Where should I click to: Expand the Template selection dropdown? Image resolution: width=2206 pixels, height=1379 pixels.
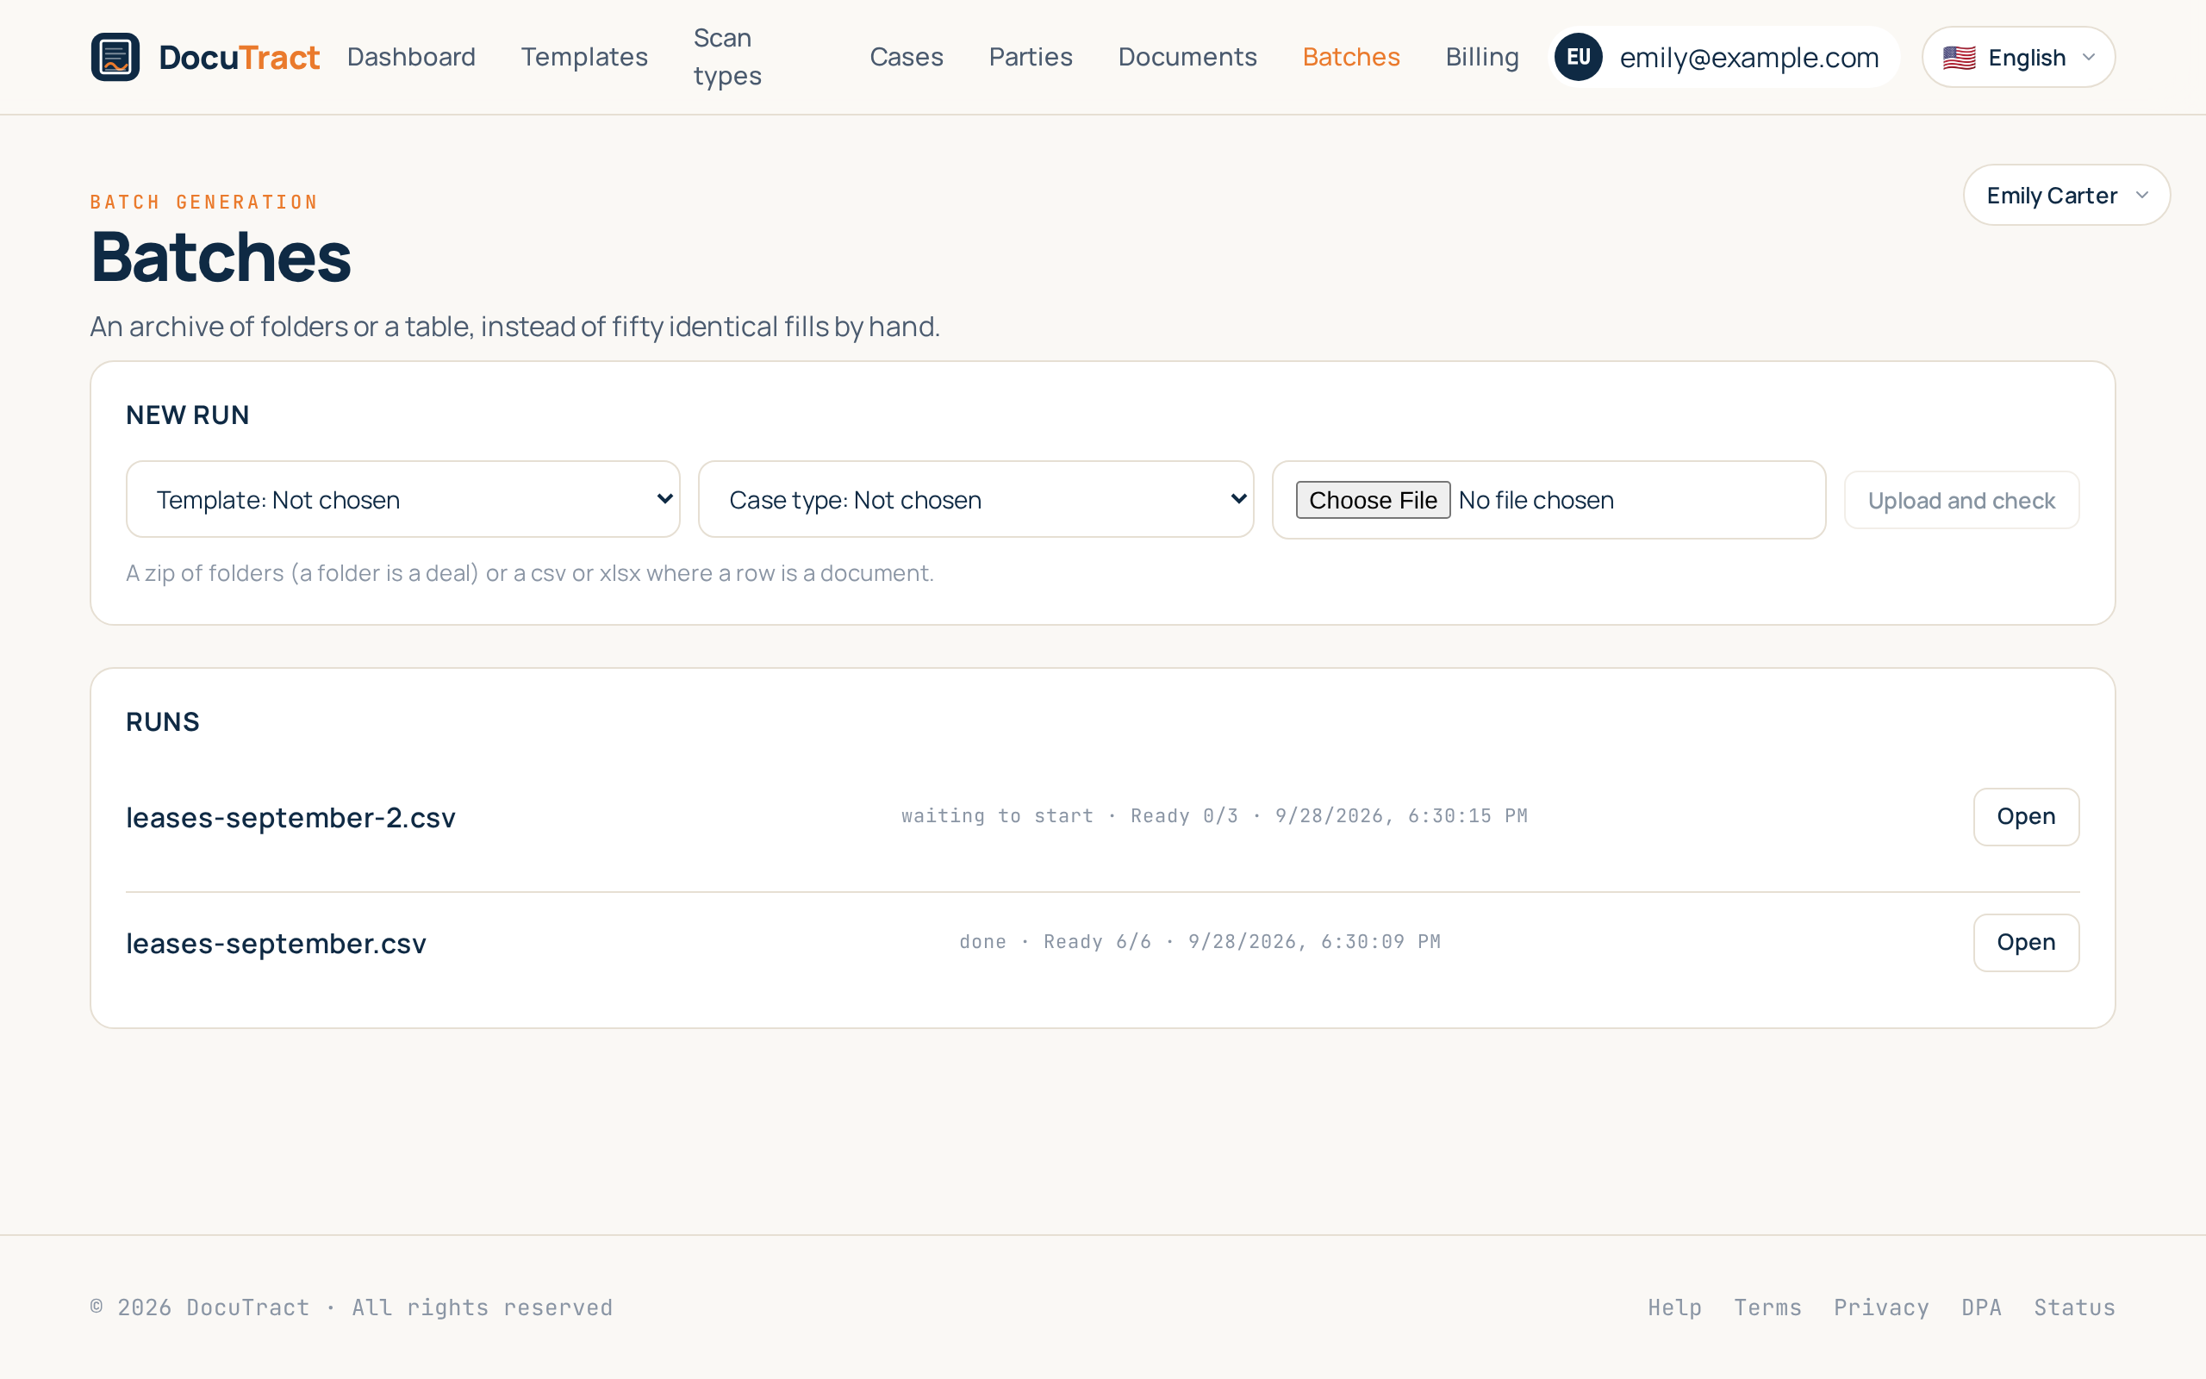click(403, 499)
